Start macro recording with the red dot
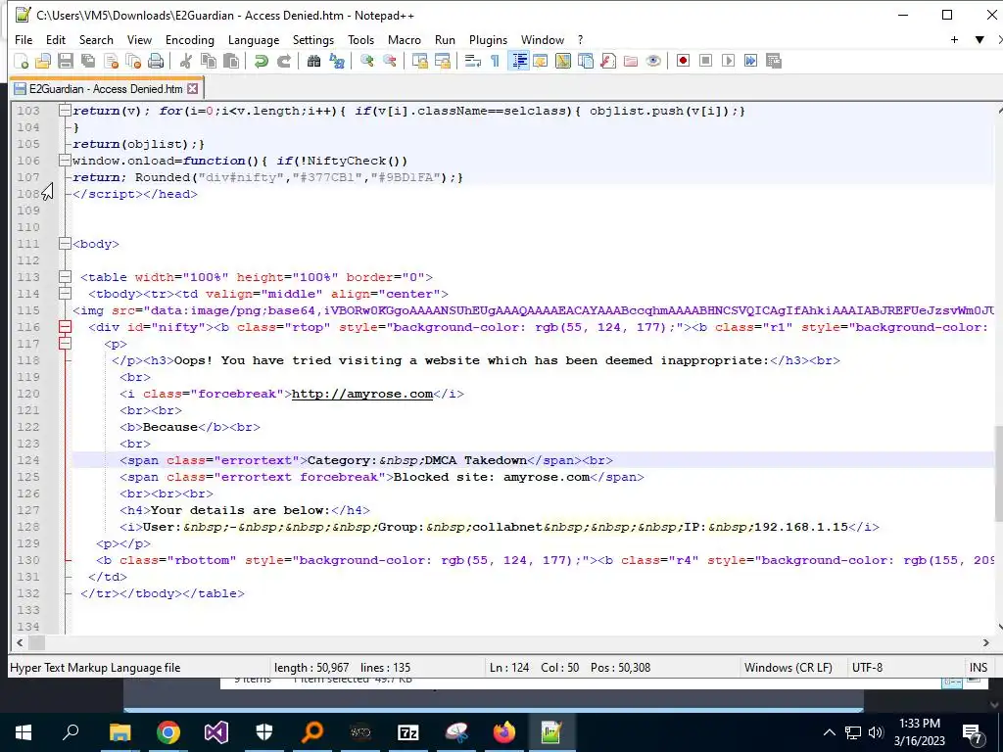Viewport: 1003px width, 752px height. (683, 61)
